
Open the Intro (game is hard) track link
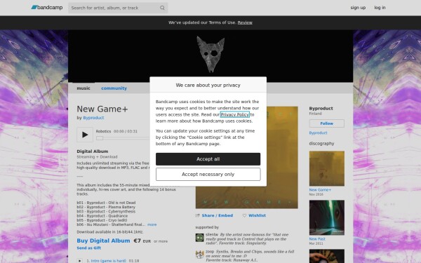pos(109,261)
